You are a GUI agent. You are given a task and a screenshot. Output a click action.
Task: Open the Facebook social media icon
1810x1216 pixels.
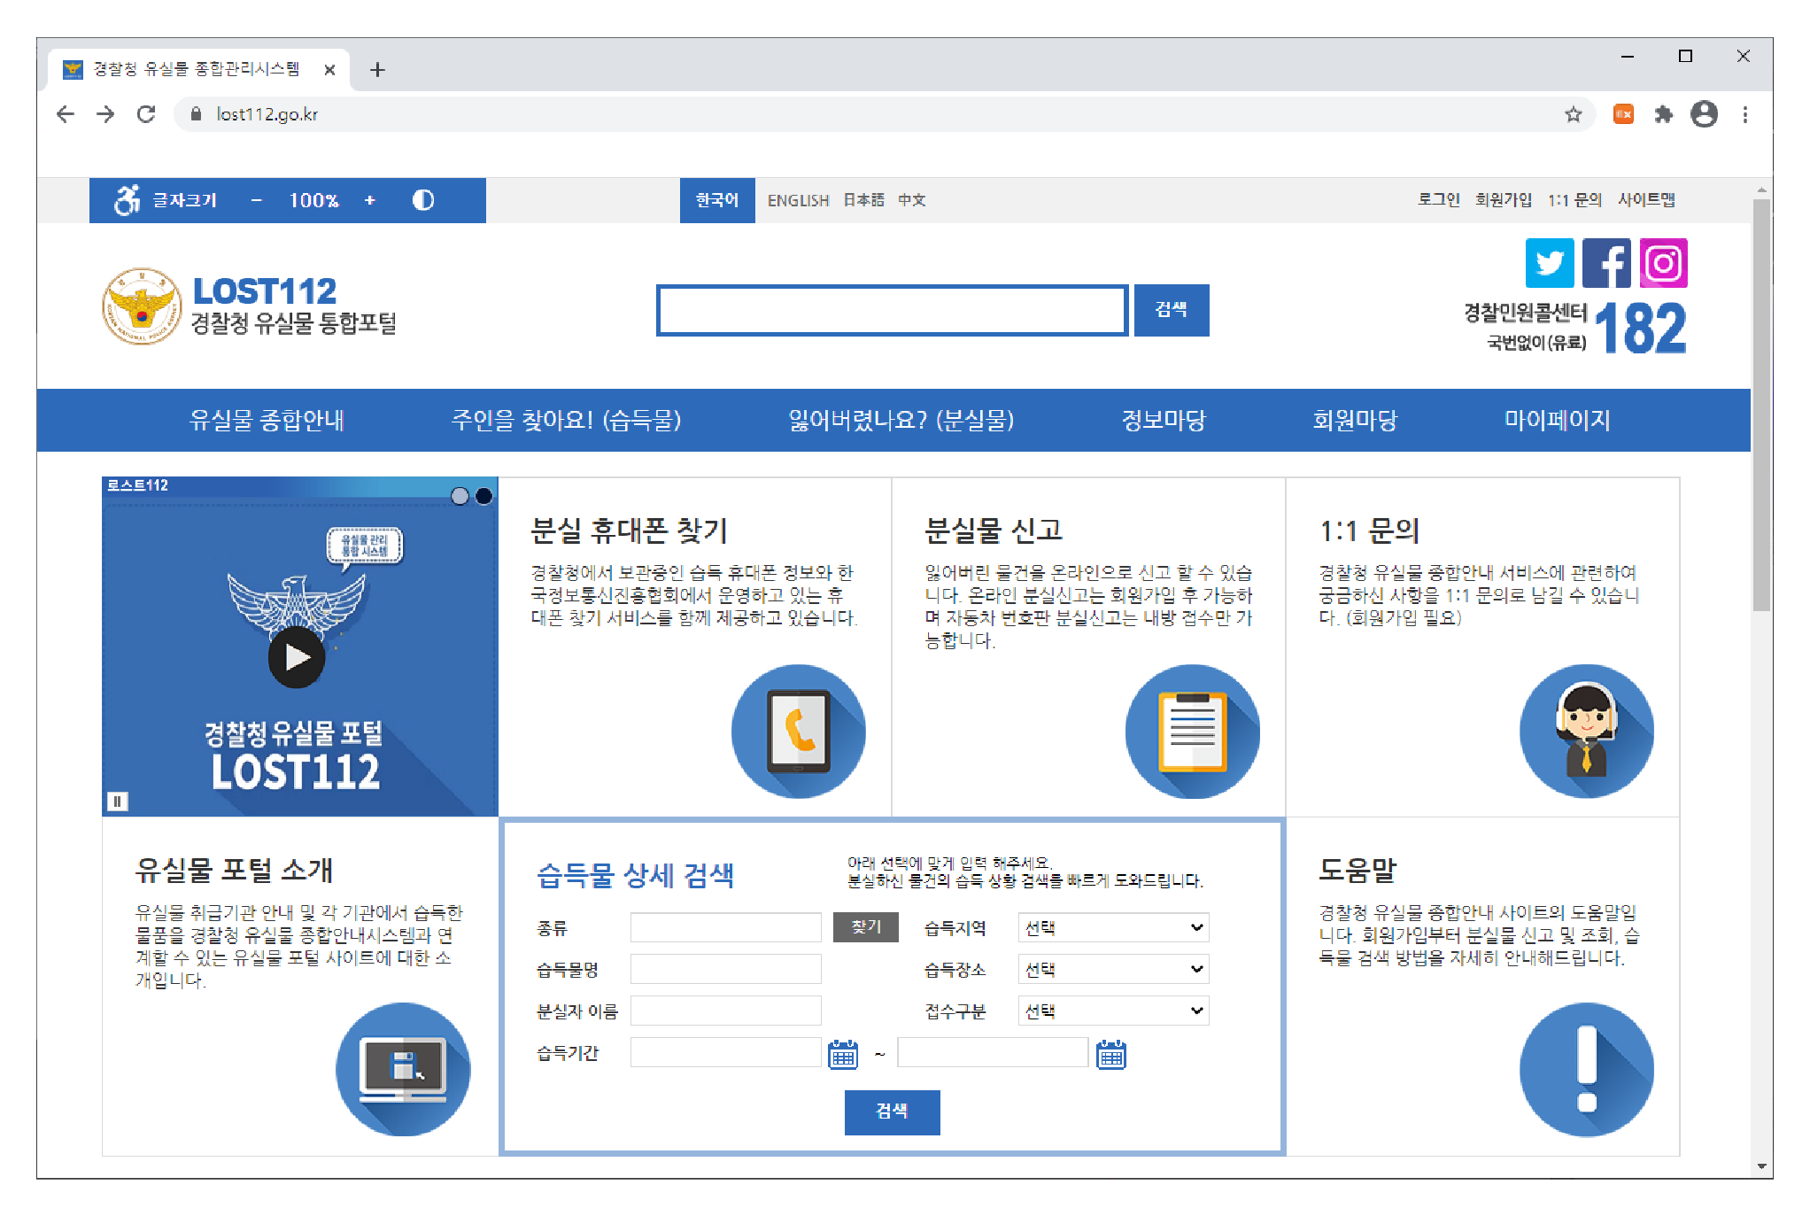pyautogui.click(x=1605, y=263)
